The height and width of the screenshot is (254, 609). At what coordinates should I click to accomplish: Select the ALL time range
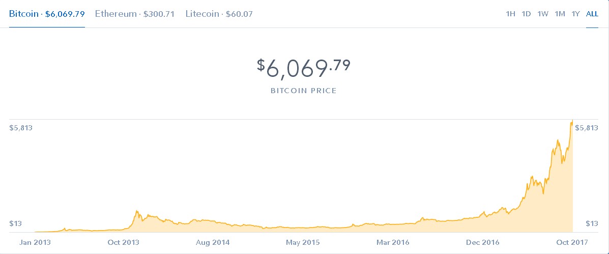coord(592,14)
